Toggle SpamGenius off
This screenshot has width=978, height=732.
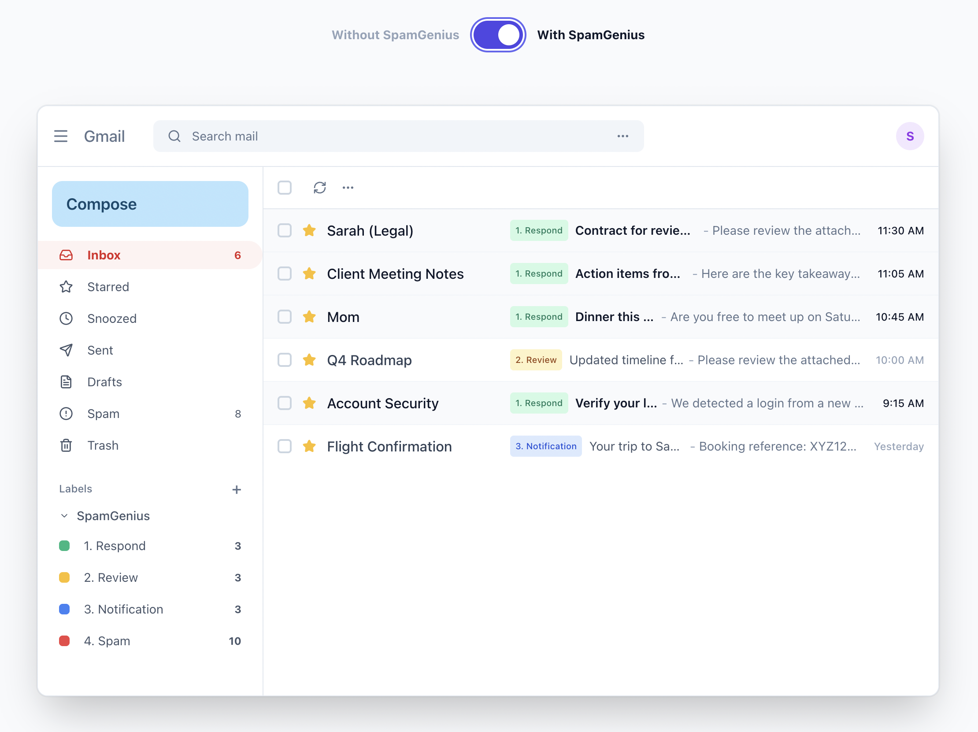pos(498,34)
